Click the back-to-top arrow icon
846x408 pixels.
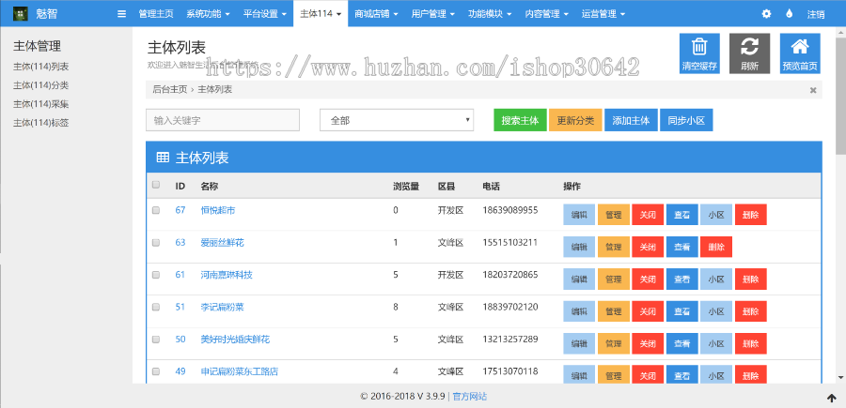(x=832, y=398)
